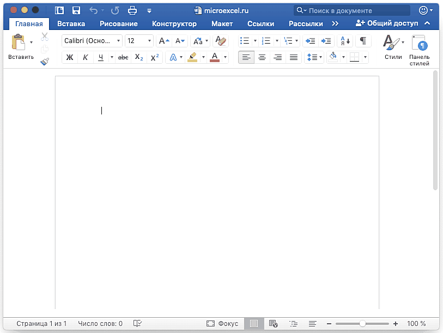Toggle italic formatting (К)

(x=85, y=57)
